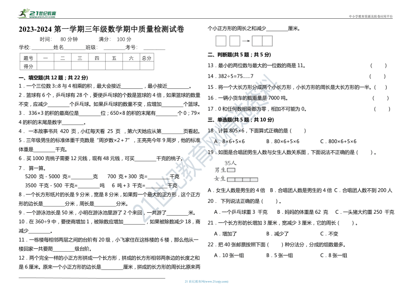The height and width of the screenshot is (292, 413).
Task: Click the four-segment bar beside "女生"
Action: (x=243, y=180)
